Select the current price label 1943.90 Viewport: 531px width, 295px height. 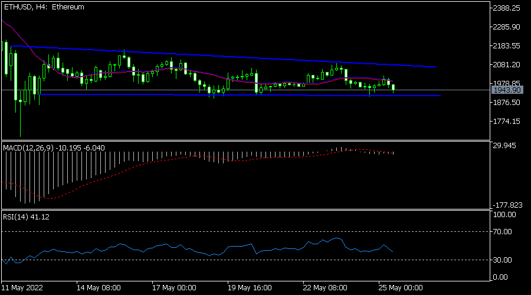[507, 90]
